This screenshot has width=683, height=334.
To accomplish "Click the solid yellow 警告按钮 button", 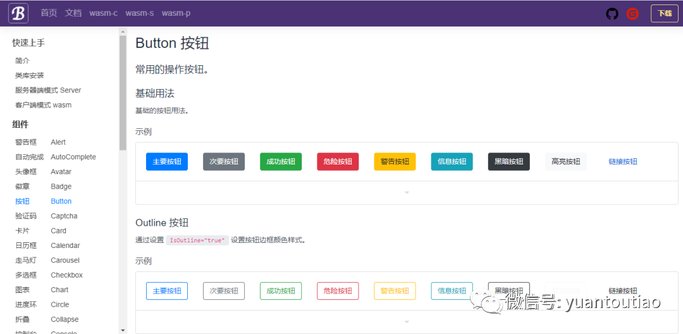I will click(395, 161).
